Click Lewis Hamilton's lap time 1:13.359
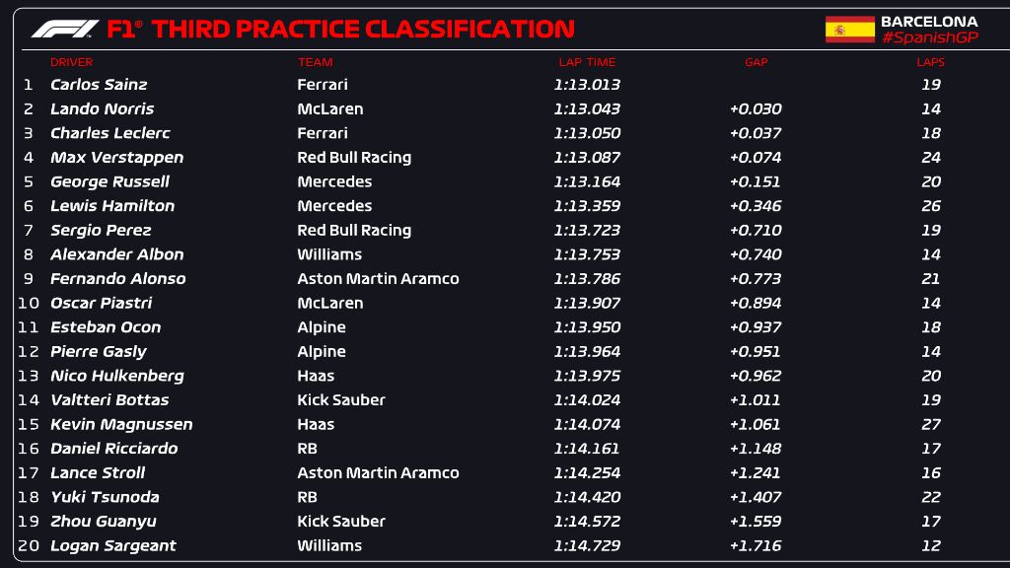1010x568 pixels. (587, 206)
